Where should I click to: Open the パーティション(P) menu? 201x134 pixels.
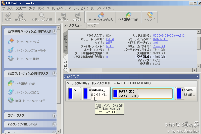78,8
